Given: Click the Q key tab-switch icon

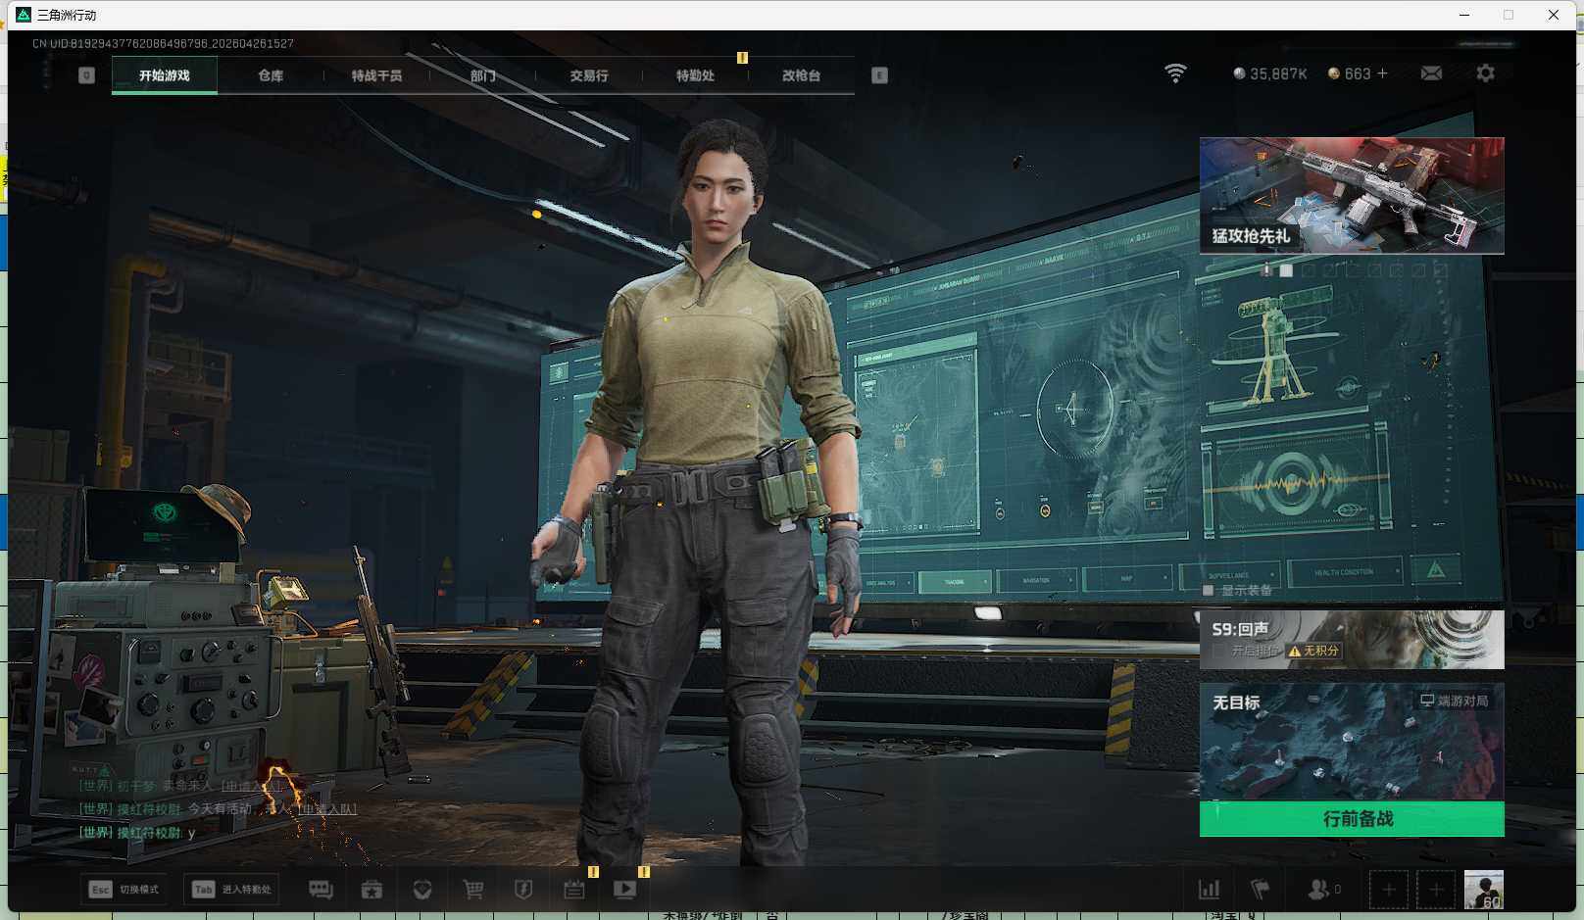Looking at the screenshot, I should [x=87, y=75].
